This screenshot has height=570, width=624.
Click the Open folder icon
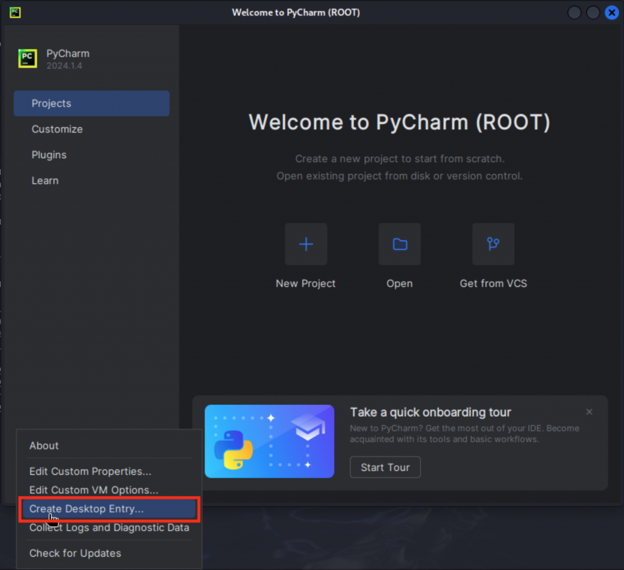tap(400, 244)
